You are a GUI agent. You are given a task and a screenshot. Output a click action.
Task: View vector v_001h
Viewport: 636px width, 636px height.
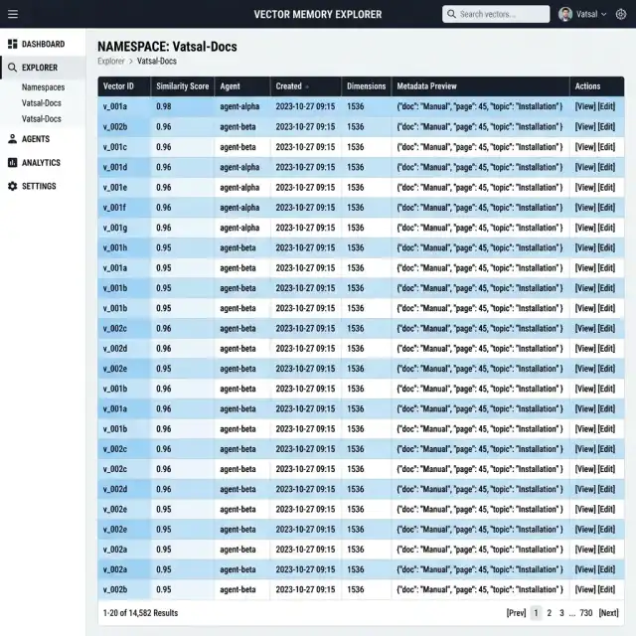pyautogui.click(x=585, y=247)
